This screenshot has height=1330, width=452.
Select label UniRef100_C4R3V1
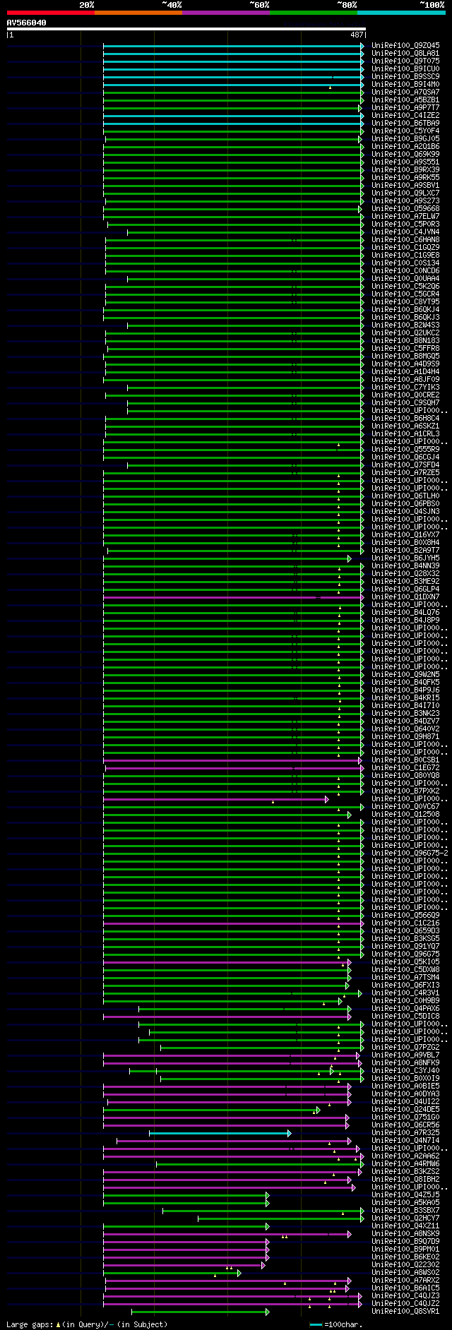point(405,993)
